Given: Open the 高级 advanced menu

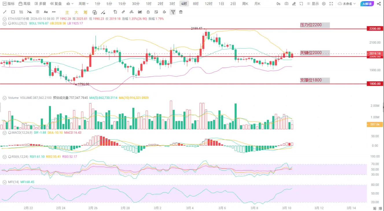Looking at the screenshot, I should click(24, 4).
